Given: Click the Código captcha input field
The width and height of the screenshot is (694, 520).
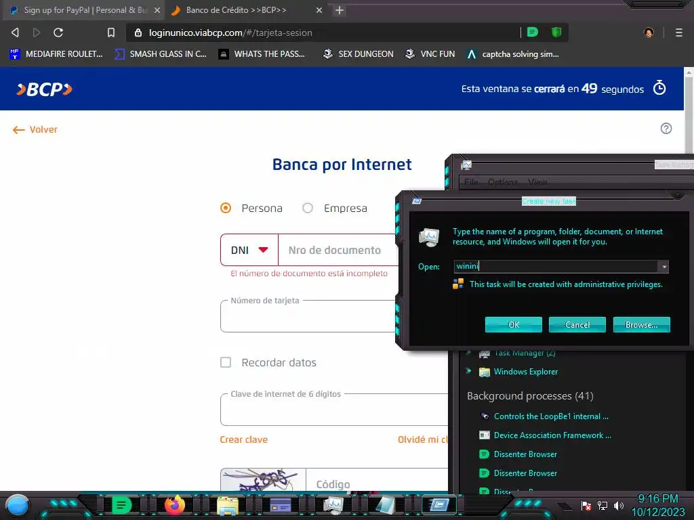Looking at the screenshot, I should (x=377, y=480).
